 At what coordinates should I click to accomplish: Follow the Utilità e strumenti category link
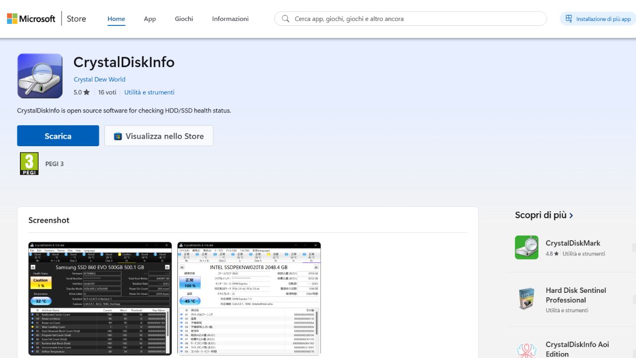(149, 92)
